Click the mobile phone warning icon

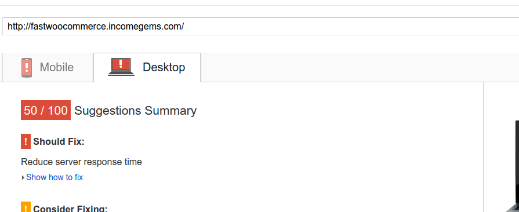(27, 67)
